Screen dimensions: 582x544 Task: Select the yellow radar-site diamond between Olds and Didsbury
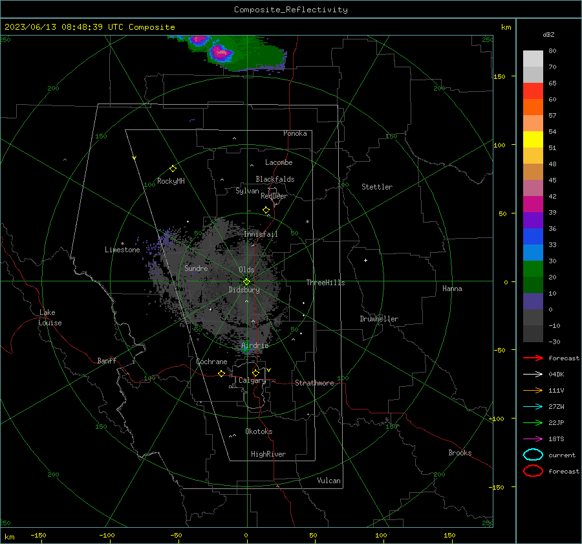246,282
